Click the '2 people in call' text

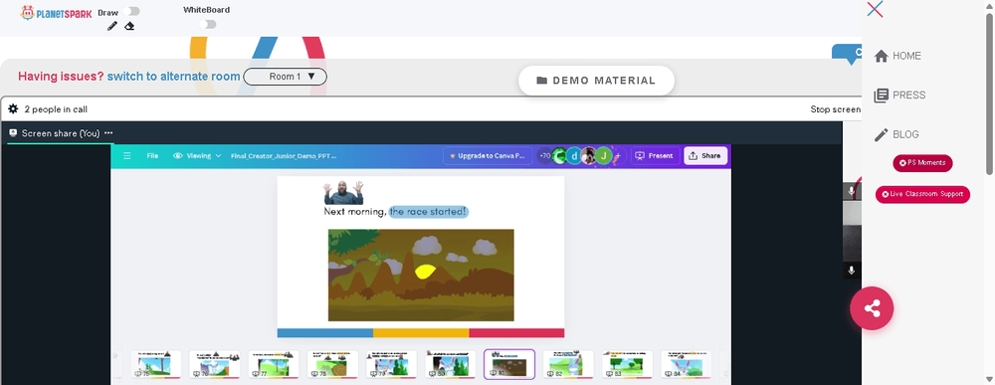[56, 109]
